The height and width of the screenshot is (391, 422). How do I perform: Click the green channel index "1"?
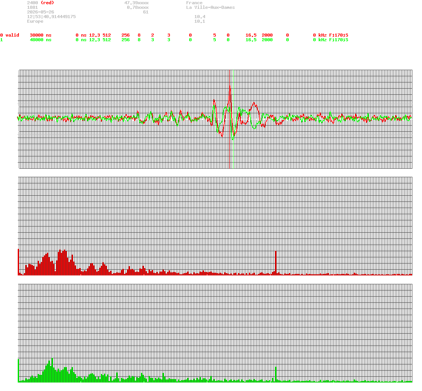pyautogui.click(x=2, y=40)
